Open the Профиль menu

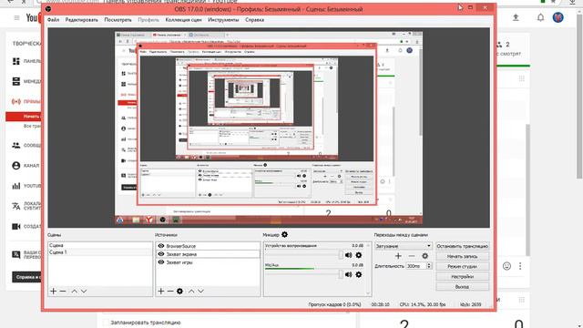coord(148,20)
